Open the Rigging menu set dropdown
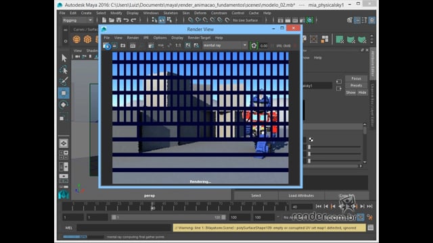This screenshot has height=243, width=433. click(x=77, y=20)
